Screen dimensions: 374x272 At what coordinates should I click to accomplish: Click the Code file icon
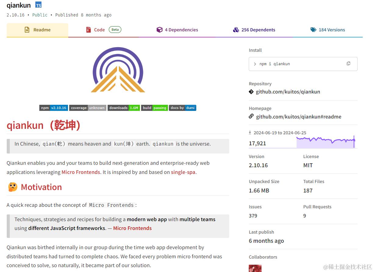[88, 30]
